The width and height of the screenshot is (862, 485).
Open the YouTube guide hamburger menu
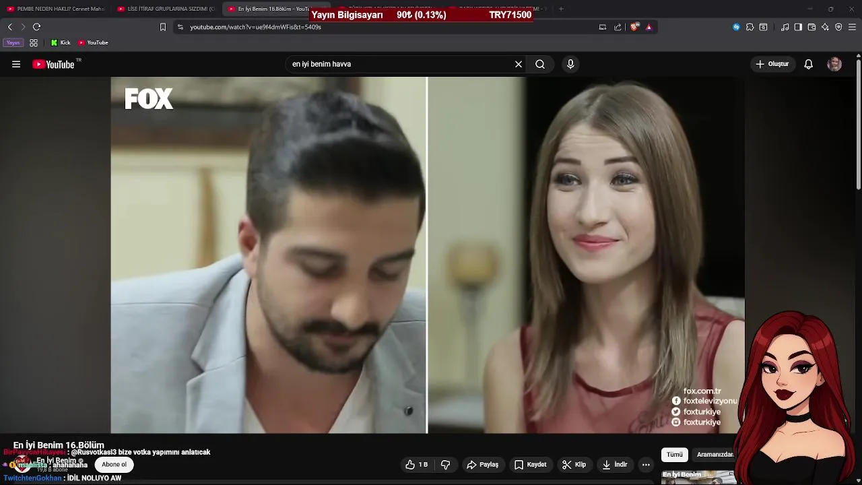(16, 64)
